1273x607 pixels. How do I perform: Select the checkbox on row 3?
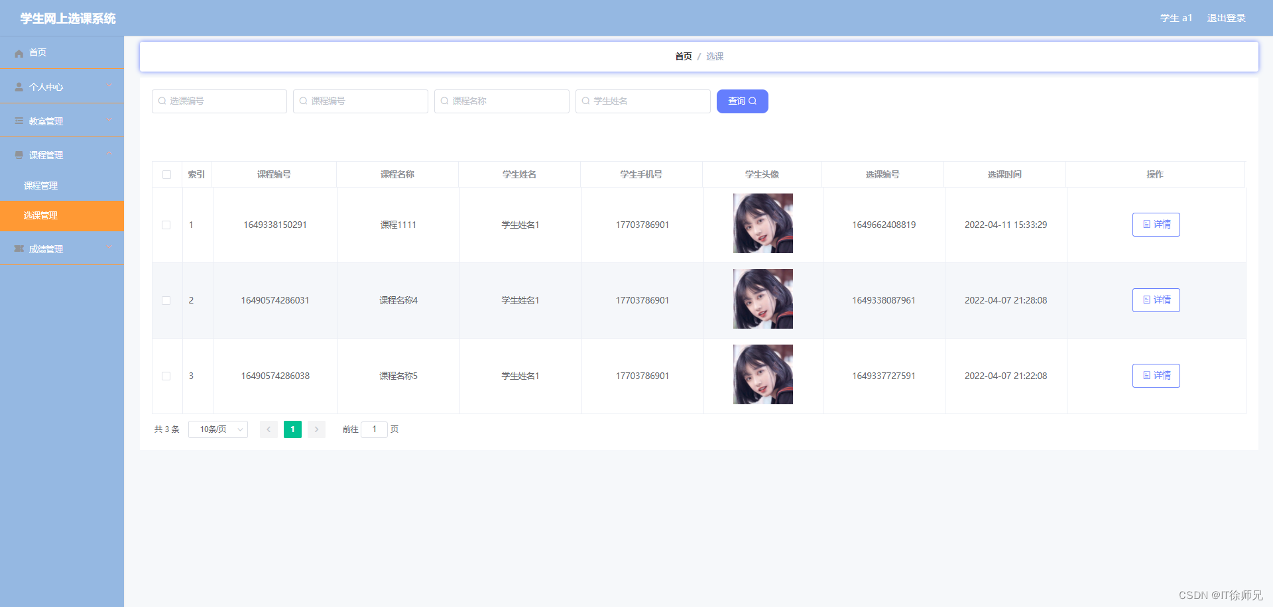[166, 376]
